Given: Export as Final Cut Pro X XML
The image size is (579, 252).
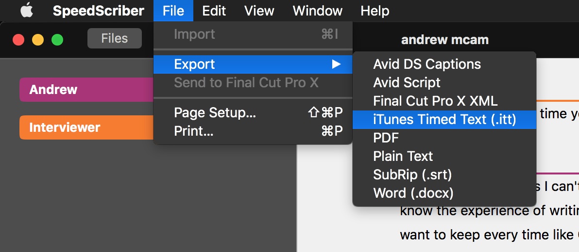Looking at the screenshot, I should coord(435,101).
